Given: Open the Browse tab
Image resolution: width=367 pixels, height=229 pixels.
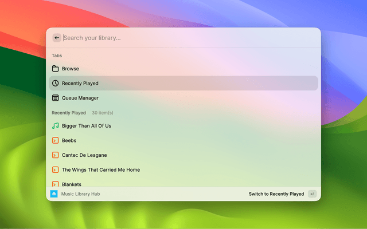Looking at the screenshot, I should (71, 69).
